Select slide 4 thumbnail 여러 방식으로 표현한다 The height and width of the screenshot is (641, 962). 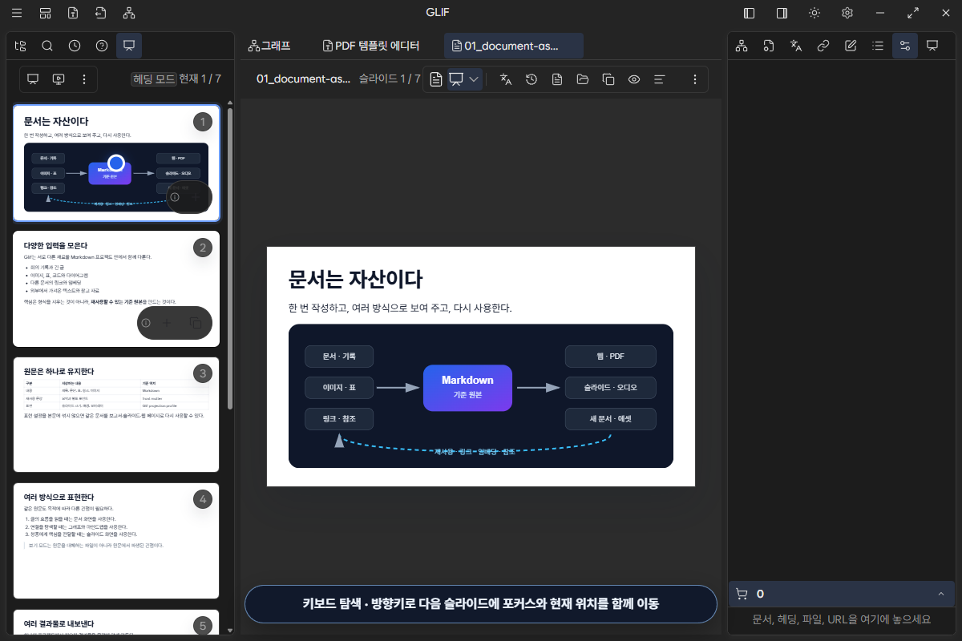116,541
